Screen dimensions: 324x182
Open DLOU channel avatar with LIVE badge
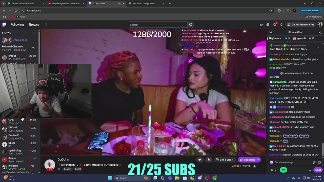coord(50,165)
